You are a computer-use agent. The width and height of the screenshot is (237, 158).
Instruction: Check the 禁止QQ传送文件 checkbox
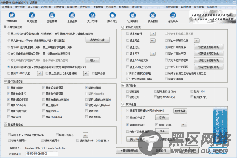click(x=128, y=60)
